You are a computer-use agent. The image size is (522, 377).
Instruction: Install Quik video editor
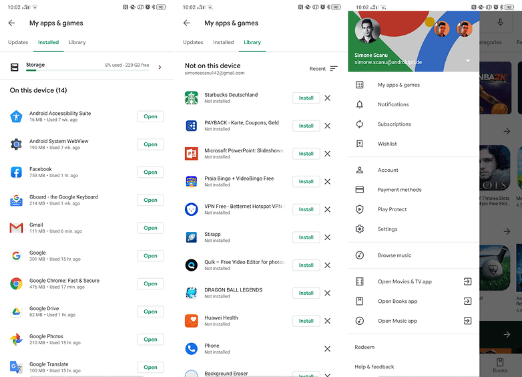306,265
